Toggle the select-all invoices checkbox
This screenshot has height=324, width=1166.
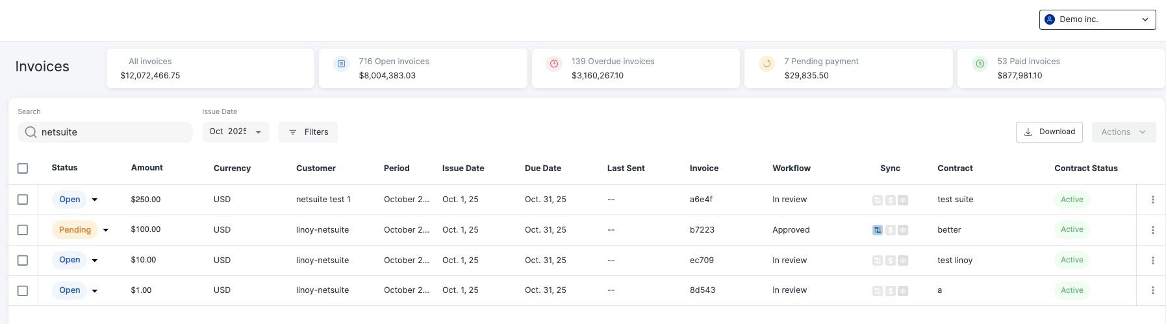(23, 168)
